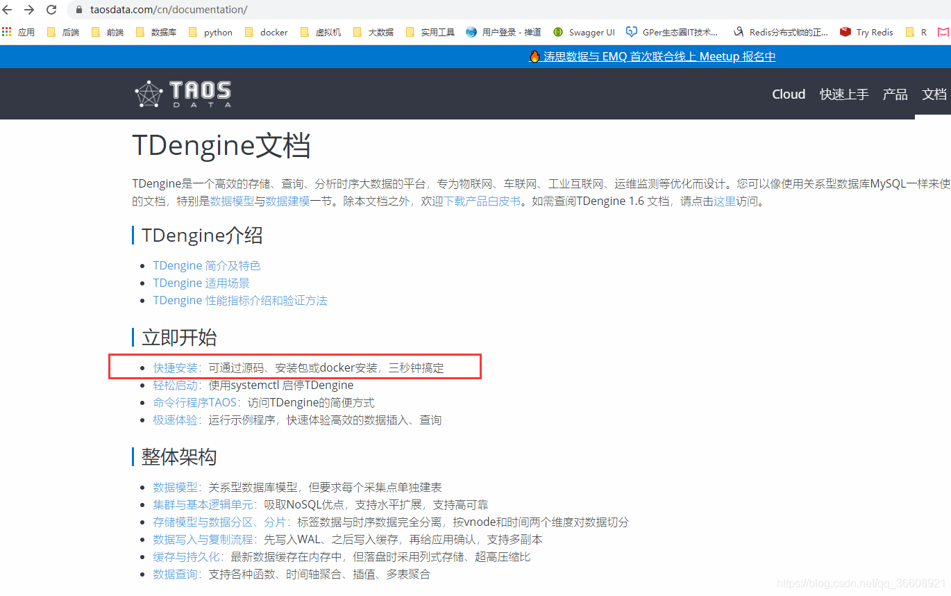Open the Swagger UI bookmark

point(584,32)
